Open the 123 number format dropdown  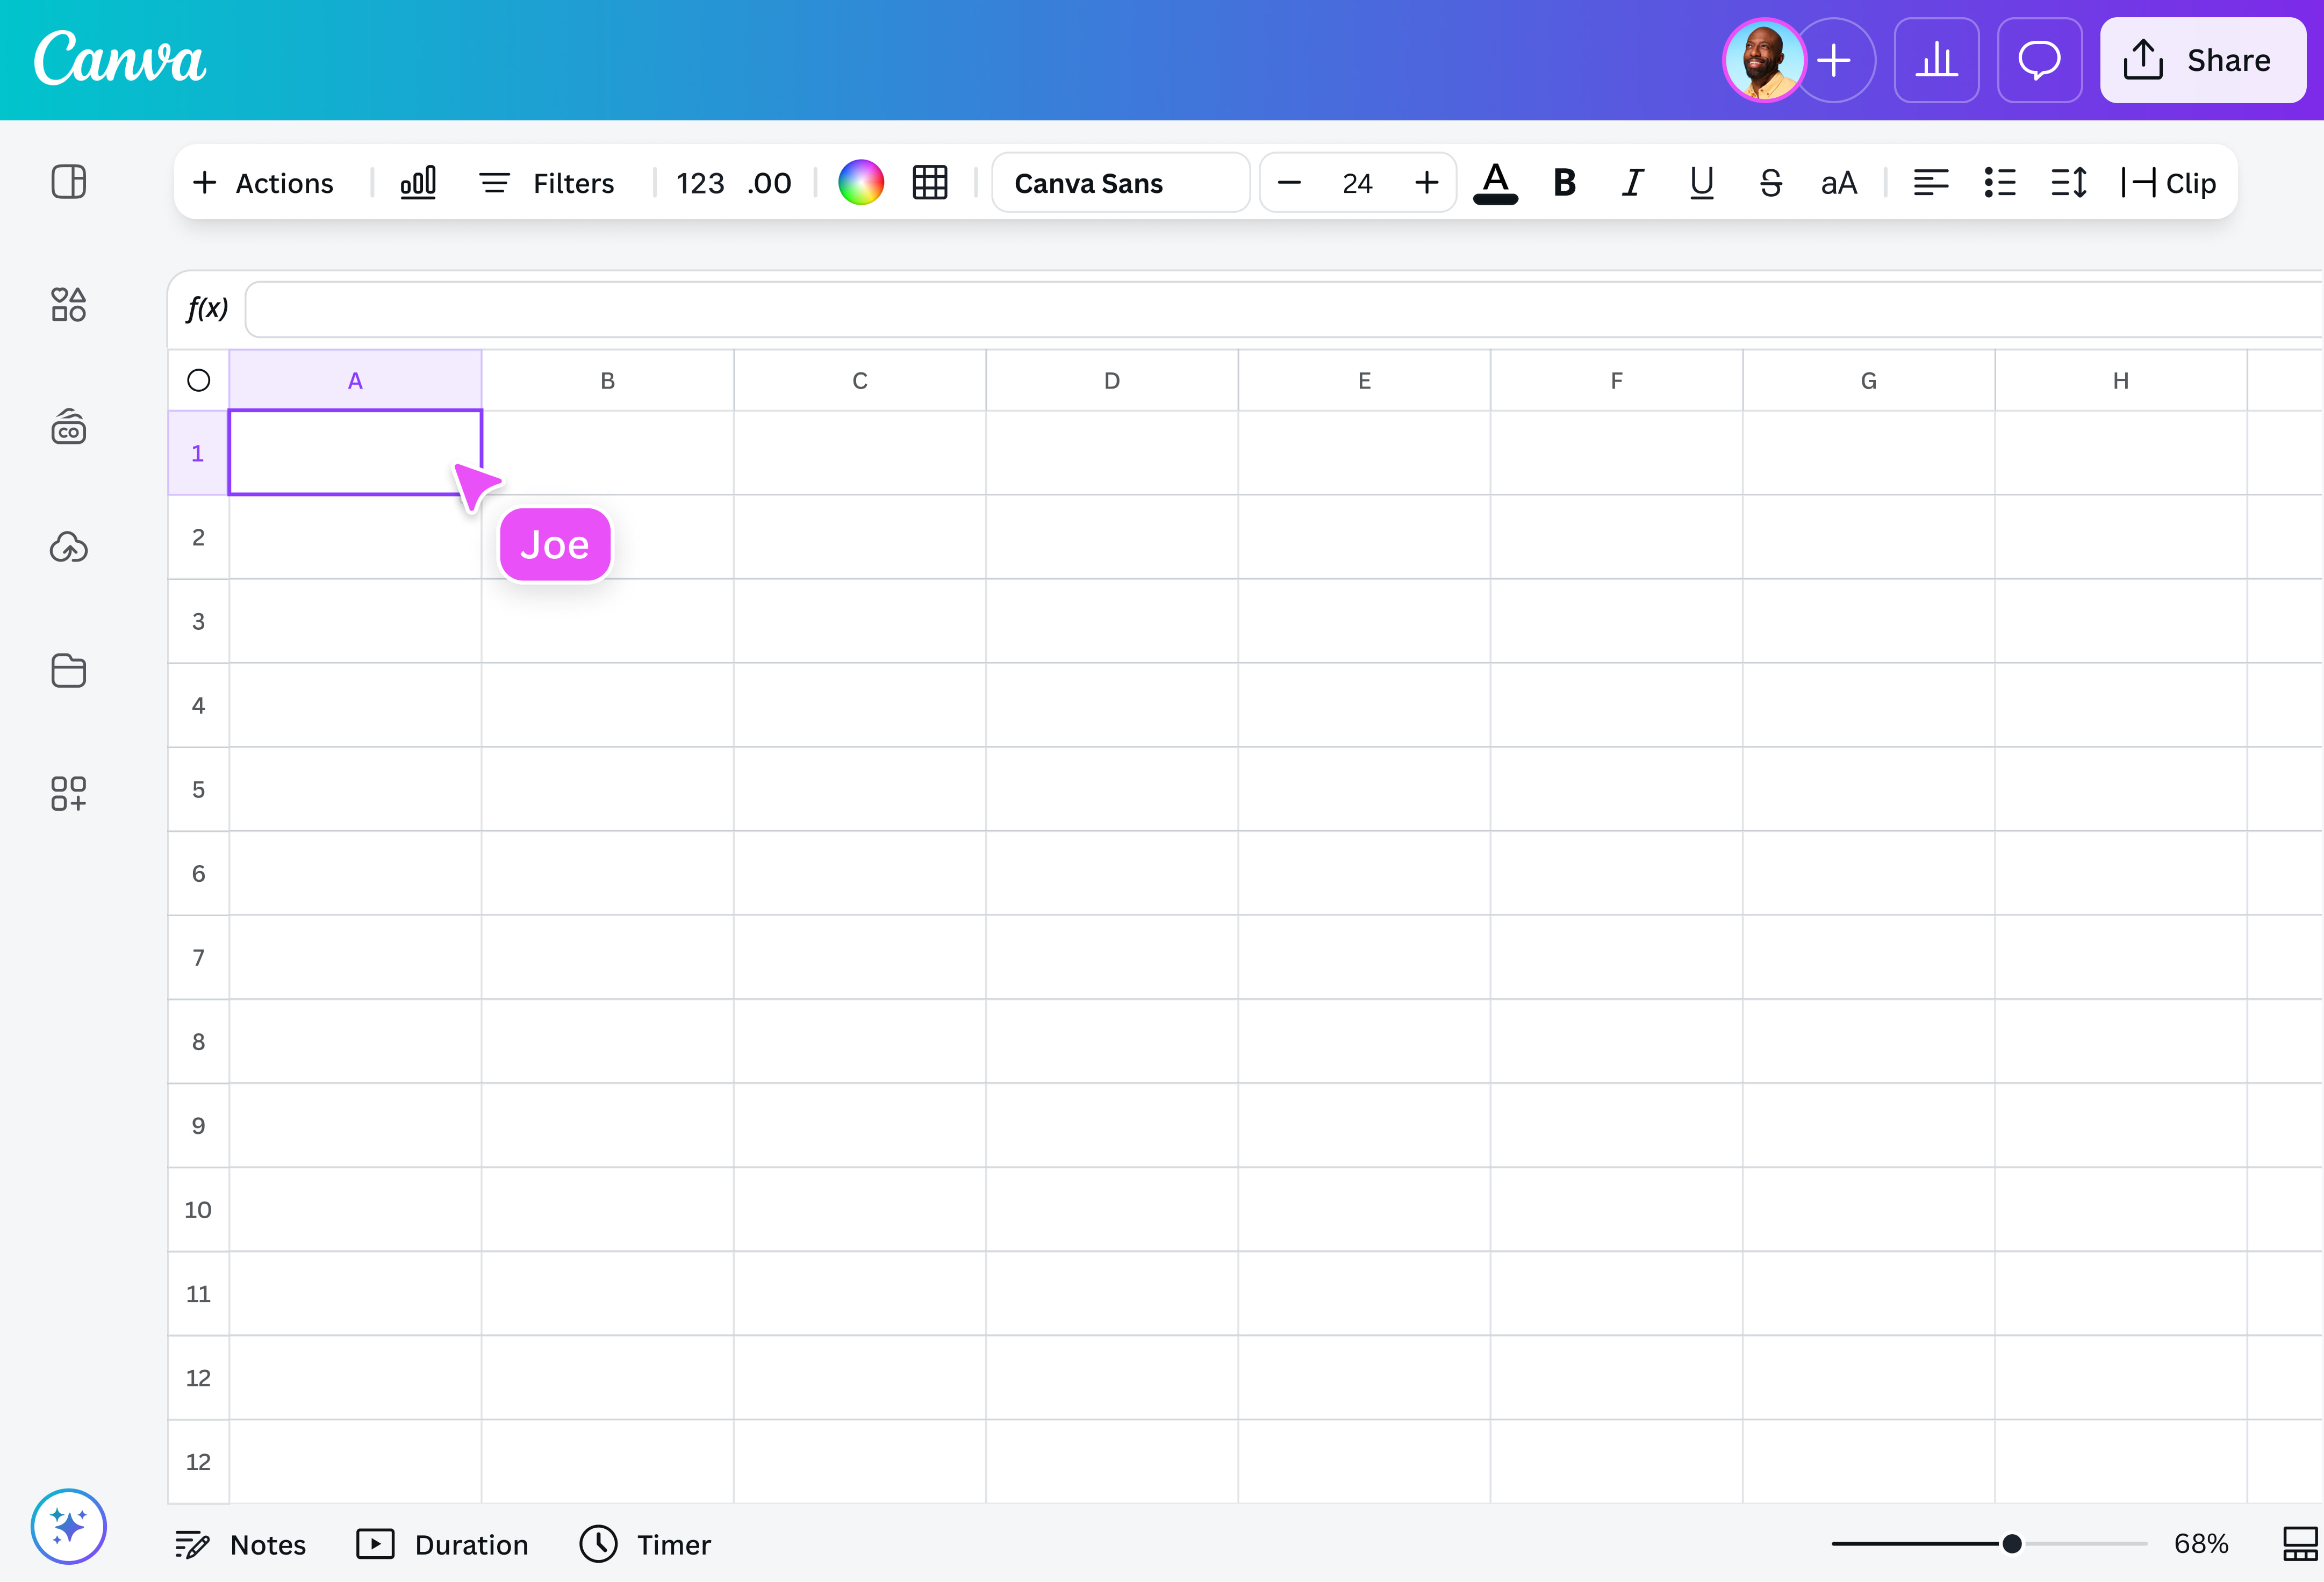700,182
